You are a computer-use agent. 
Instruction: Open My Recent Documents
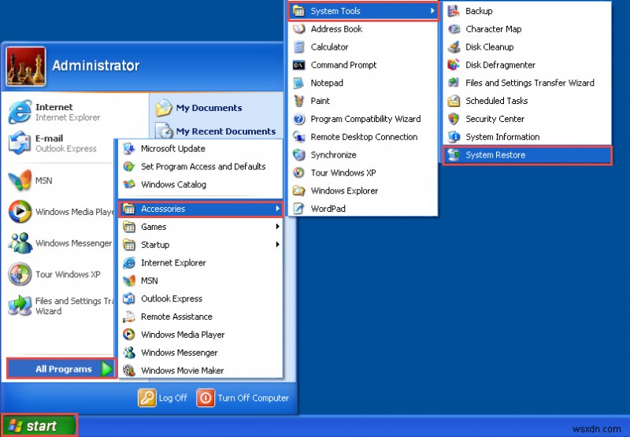point(216,131)
